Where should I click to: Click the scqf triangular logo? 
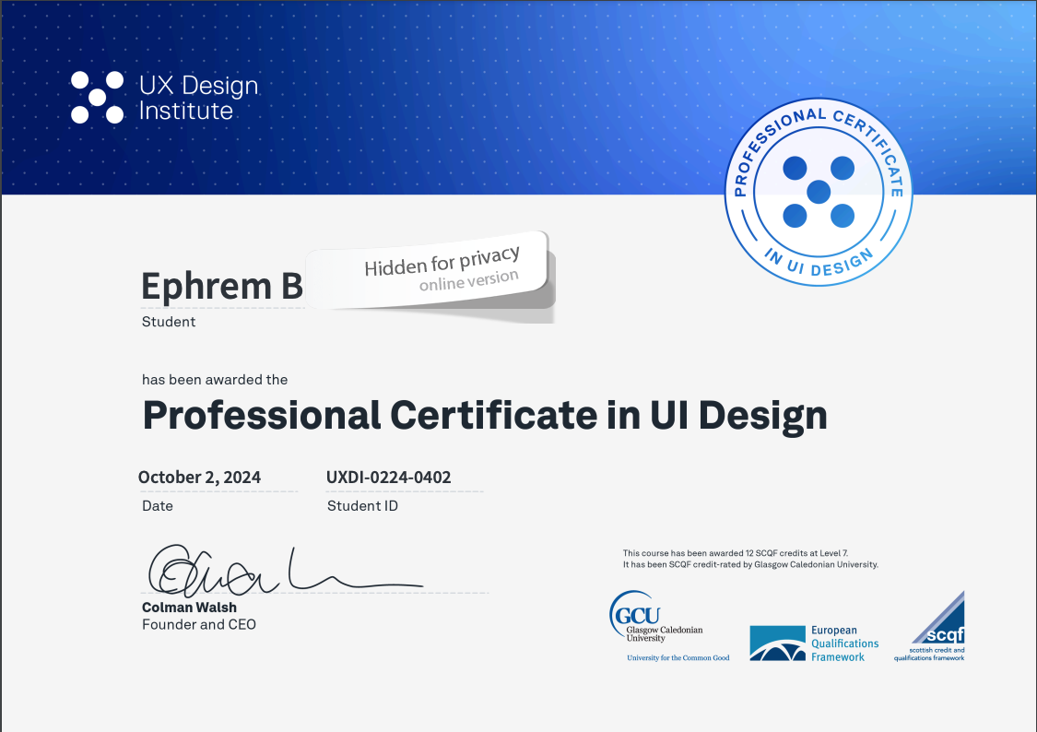pyautogui.click(x=937, y=620)
